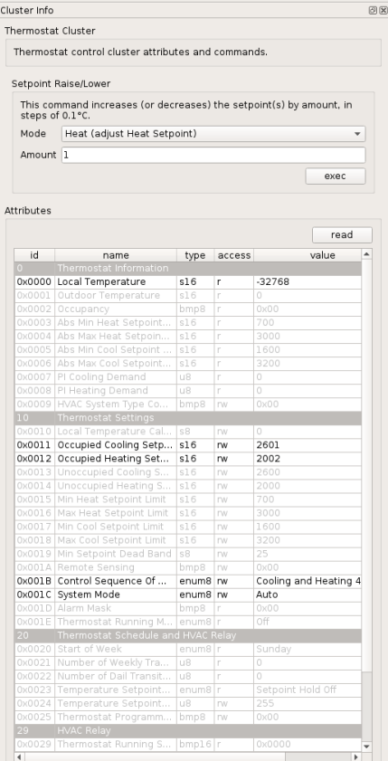Click the type column header

coord(195,255)
